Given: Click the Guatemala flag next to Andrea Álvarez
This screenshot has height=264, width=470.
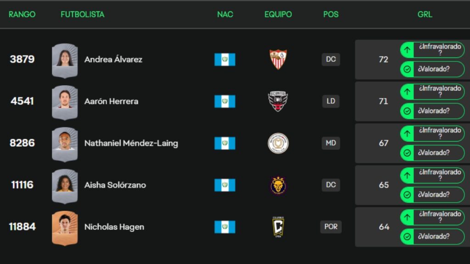Looking at the screenshot, I should pyautogui.click(x=225, y=60).
